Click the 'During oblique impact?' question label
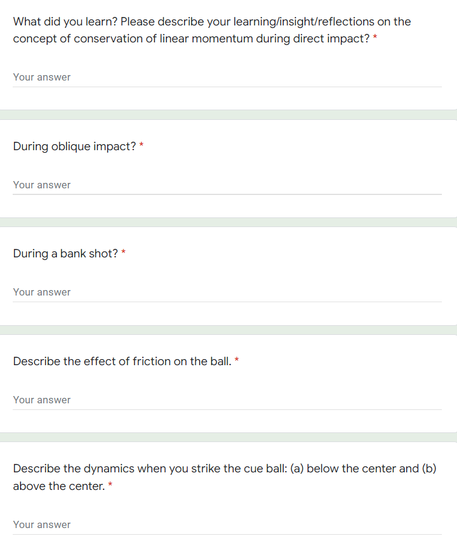The height and width of the screenshot is (542, 457). coord(74,146)
